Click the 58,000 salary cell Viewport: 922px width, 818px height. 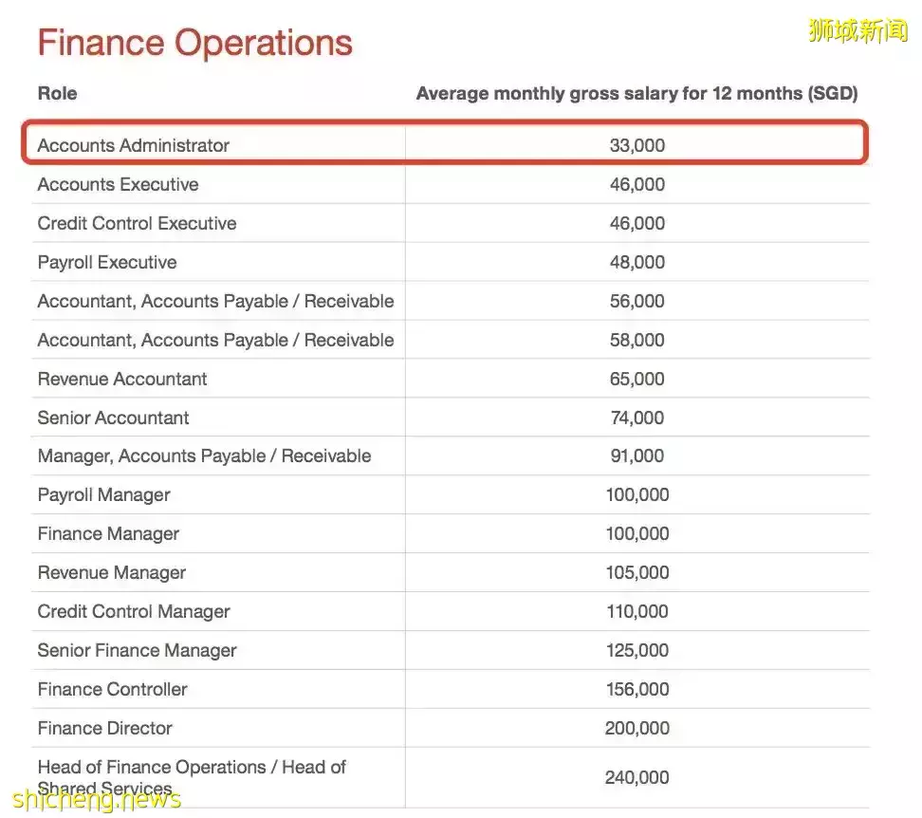click(636, 340)
